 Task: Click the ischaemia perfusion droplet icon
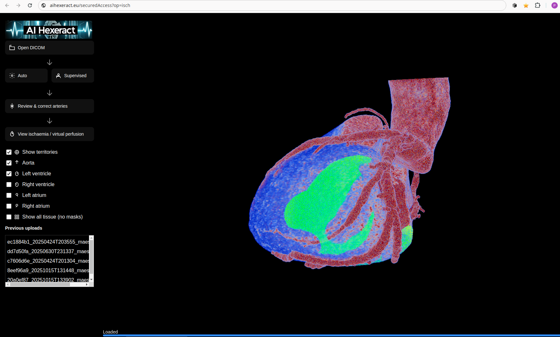[12, 134]
